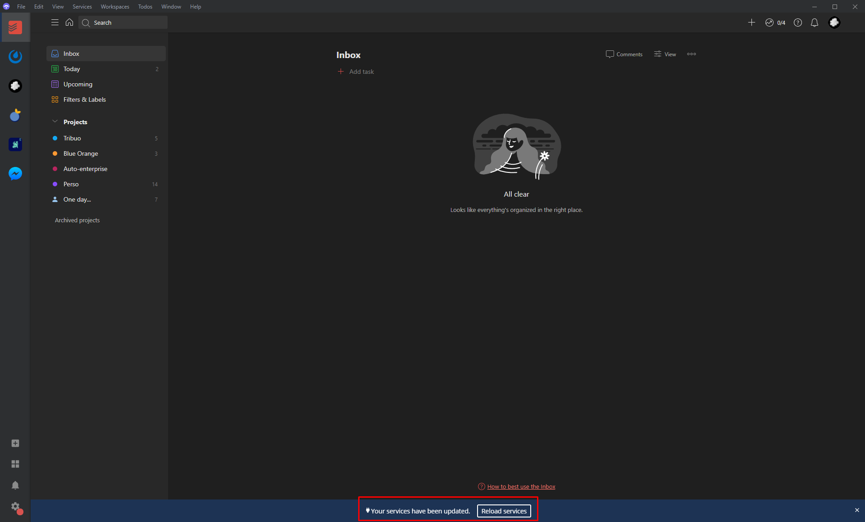The height and width of the screenshot is (522, 865).
Task: Open workspace grid icon in bottom dock
Action: point(15,464)
